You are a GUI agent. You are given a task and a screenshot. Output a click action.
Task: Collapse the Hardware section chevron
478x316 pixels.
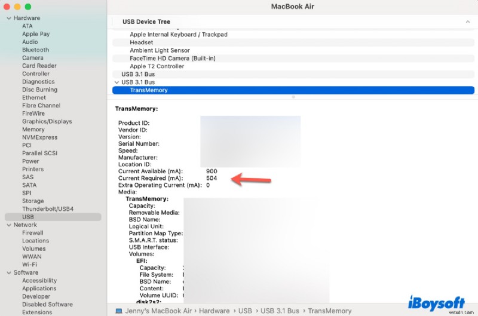point(9,19)
